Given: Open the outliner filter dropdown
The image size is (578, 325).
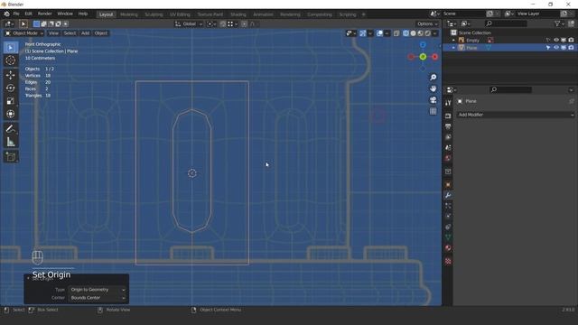Looking at the screenshot, I should pos(559,23).
